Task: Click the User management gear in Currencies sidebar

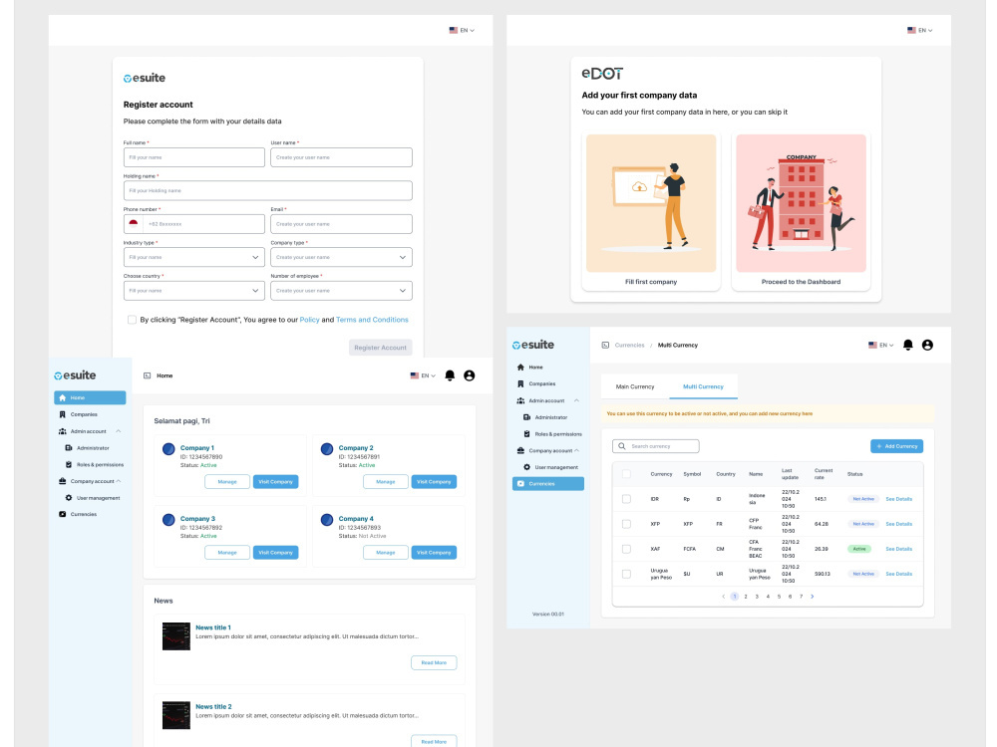Action: [527, 467]
